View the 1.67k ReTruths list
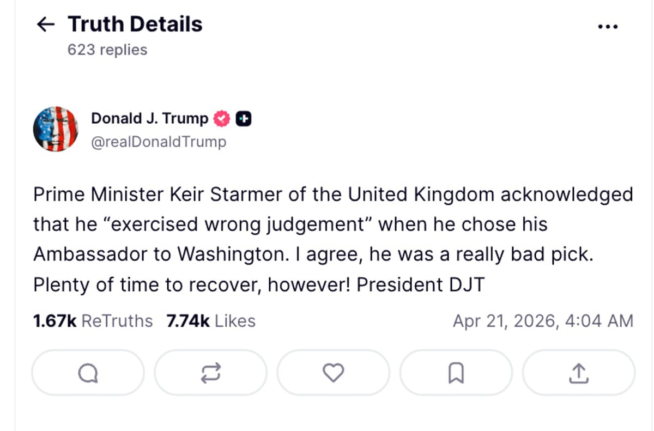The image size is (654, 431). click(x=92, y=321)
